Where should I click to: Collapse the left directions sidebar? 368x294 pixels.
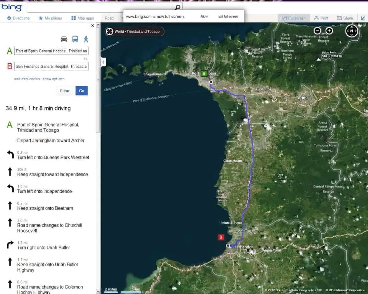103,62
